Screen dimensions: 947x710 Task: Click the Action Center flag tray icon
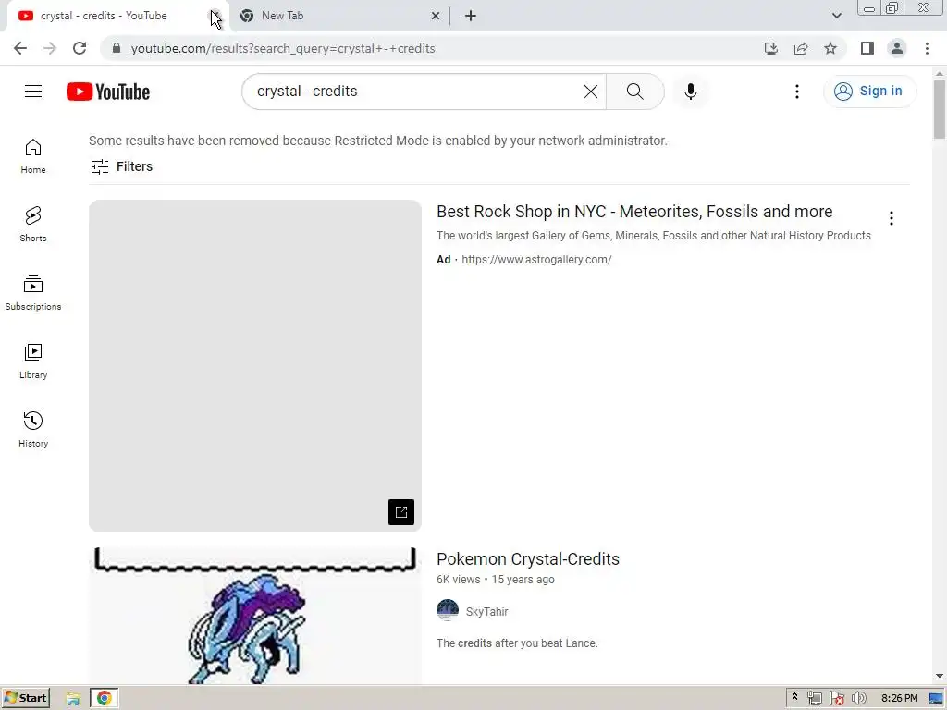836,699
